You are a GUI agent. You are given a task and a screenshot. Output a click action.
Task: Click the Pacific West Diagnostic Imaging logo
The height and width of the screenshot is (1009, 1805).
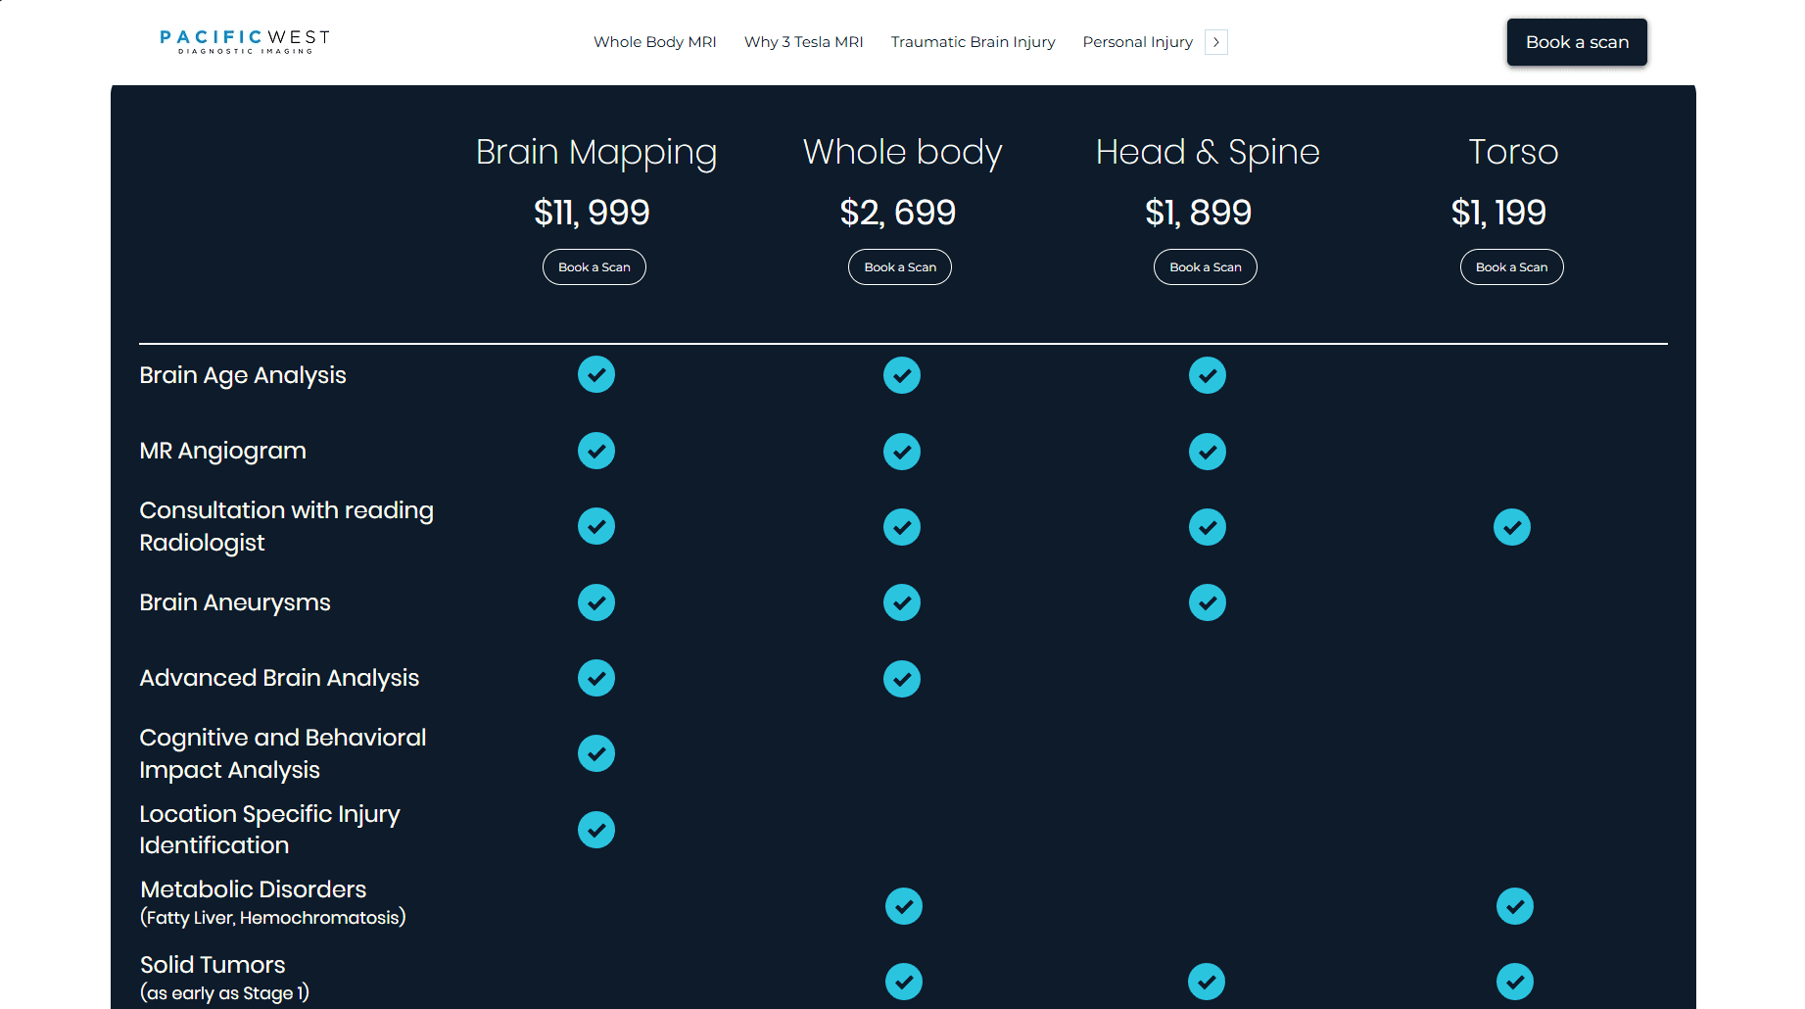[245, 42]
